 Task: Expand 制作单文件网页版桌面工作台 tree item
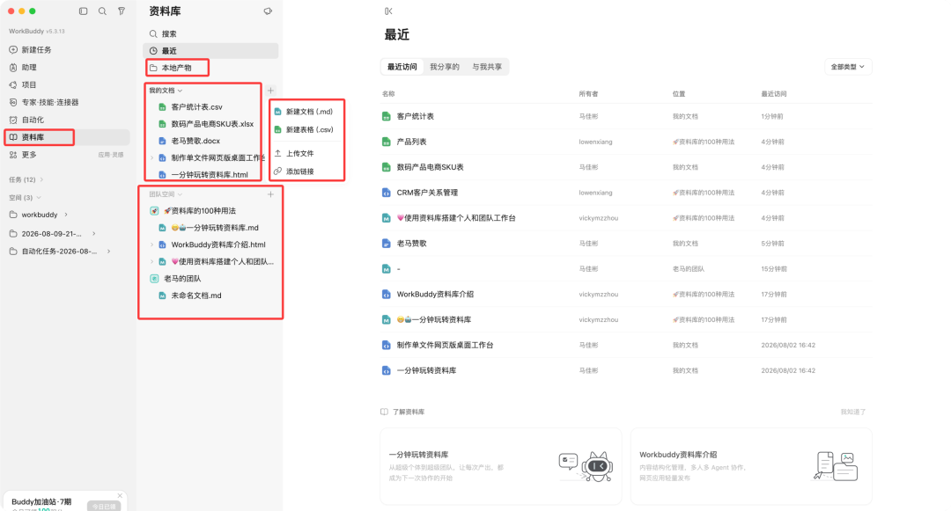point(151,158)
